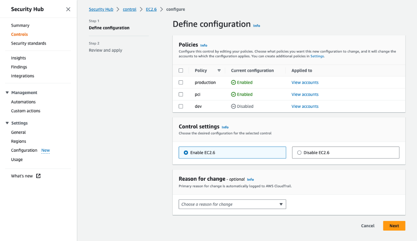Click the Info icon beside Control settings
The image size is (417, 241).
coord(225,127)
